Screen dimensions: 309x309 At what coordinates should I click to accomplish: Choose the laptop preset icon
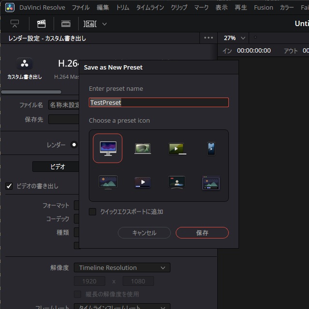142,148
